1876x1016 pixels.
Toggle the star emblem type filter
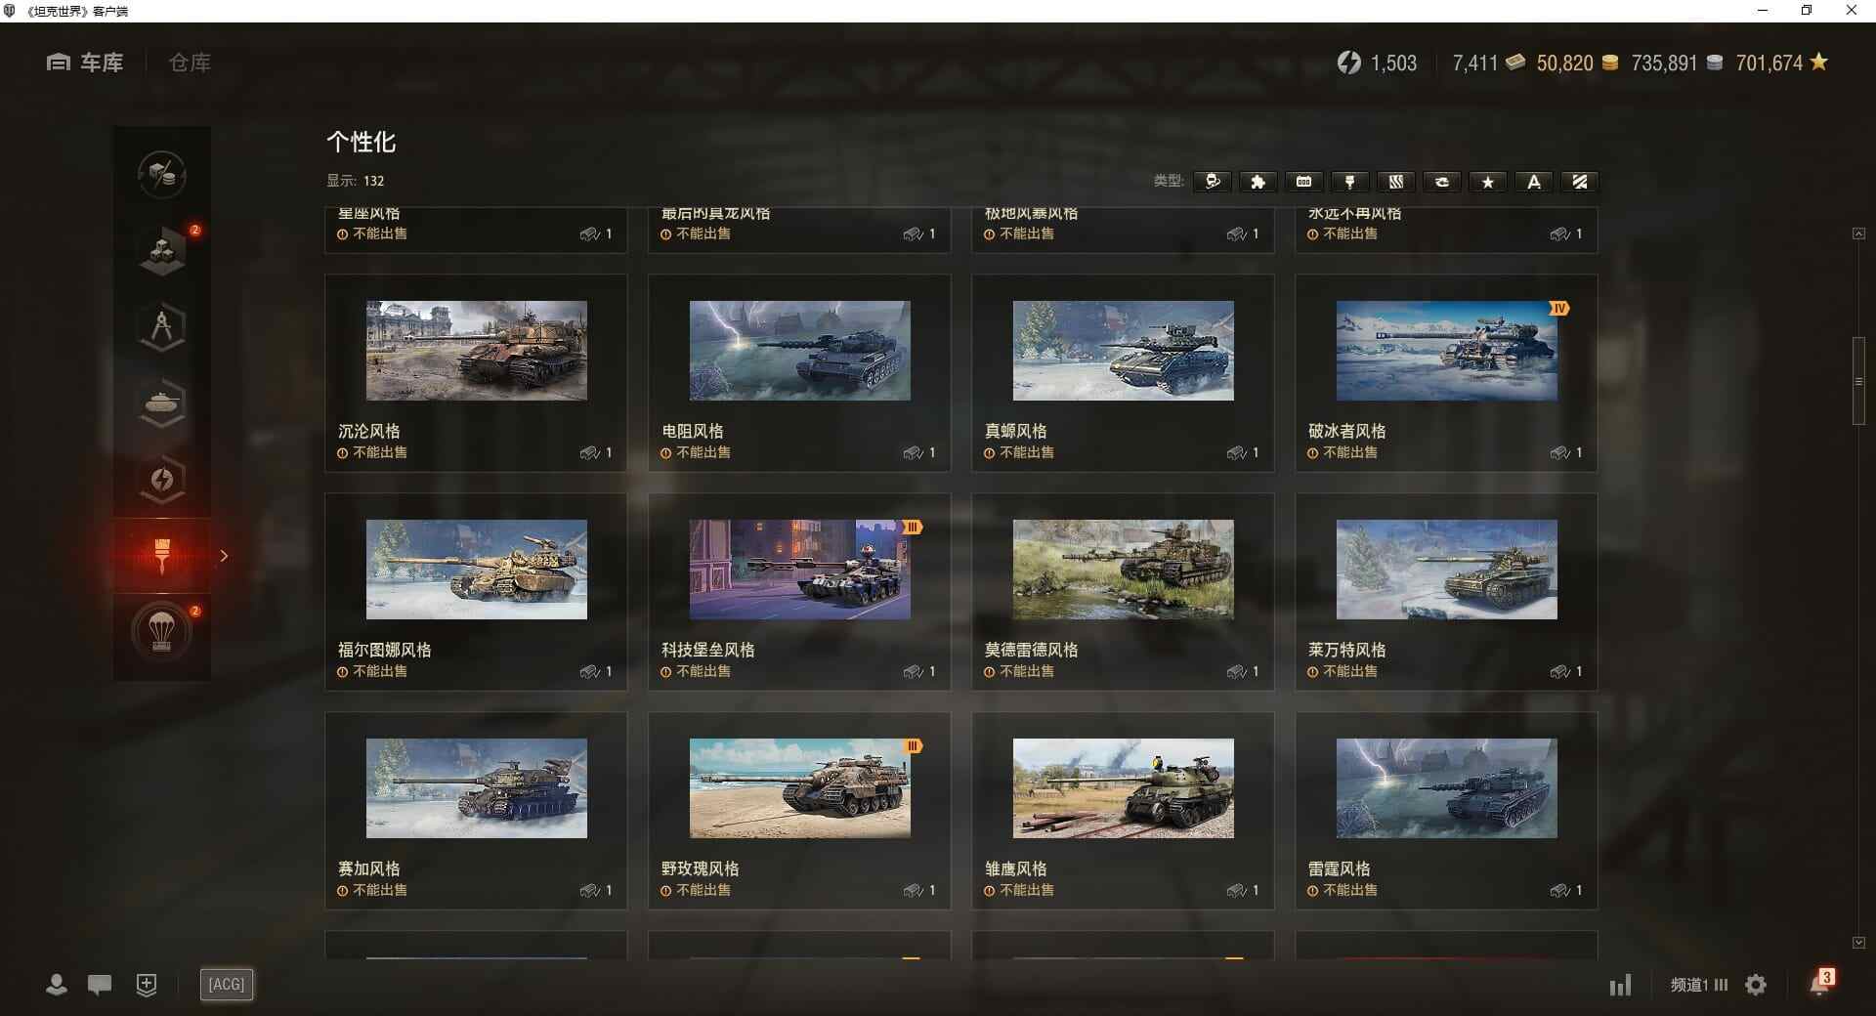click(x=1487, y=182)
